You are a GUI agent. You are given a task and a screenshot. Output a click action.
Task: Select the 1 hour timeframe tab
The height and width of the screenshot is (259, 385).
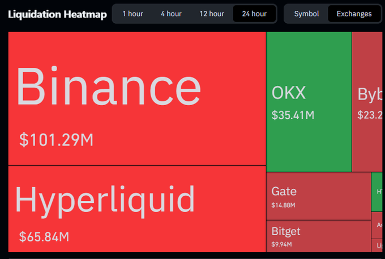point(133,14)
